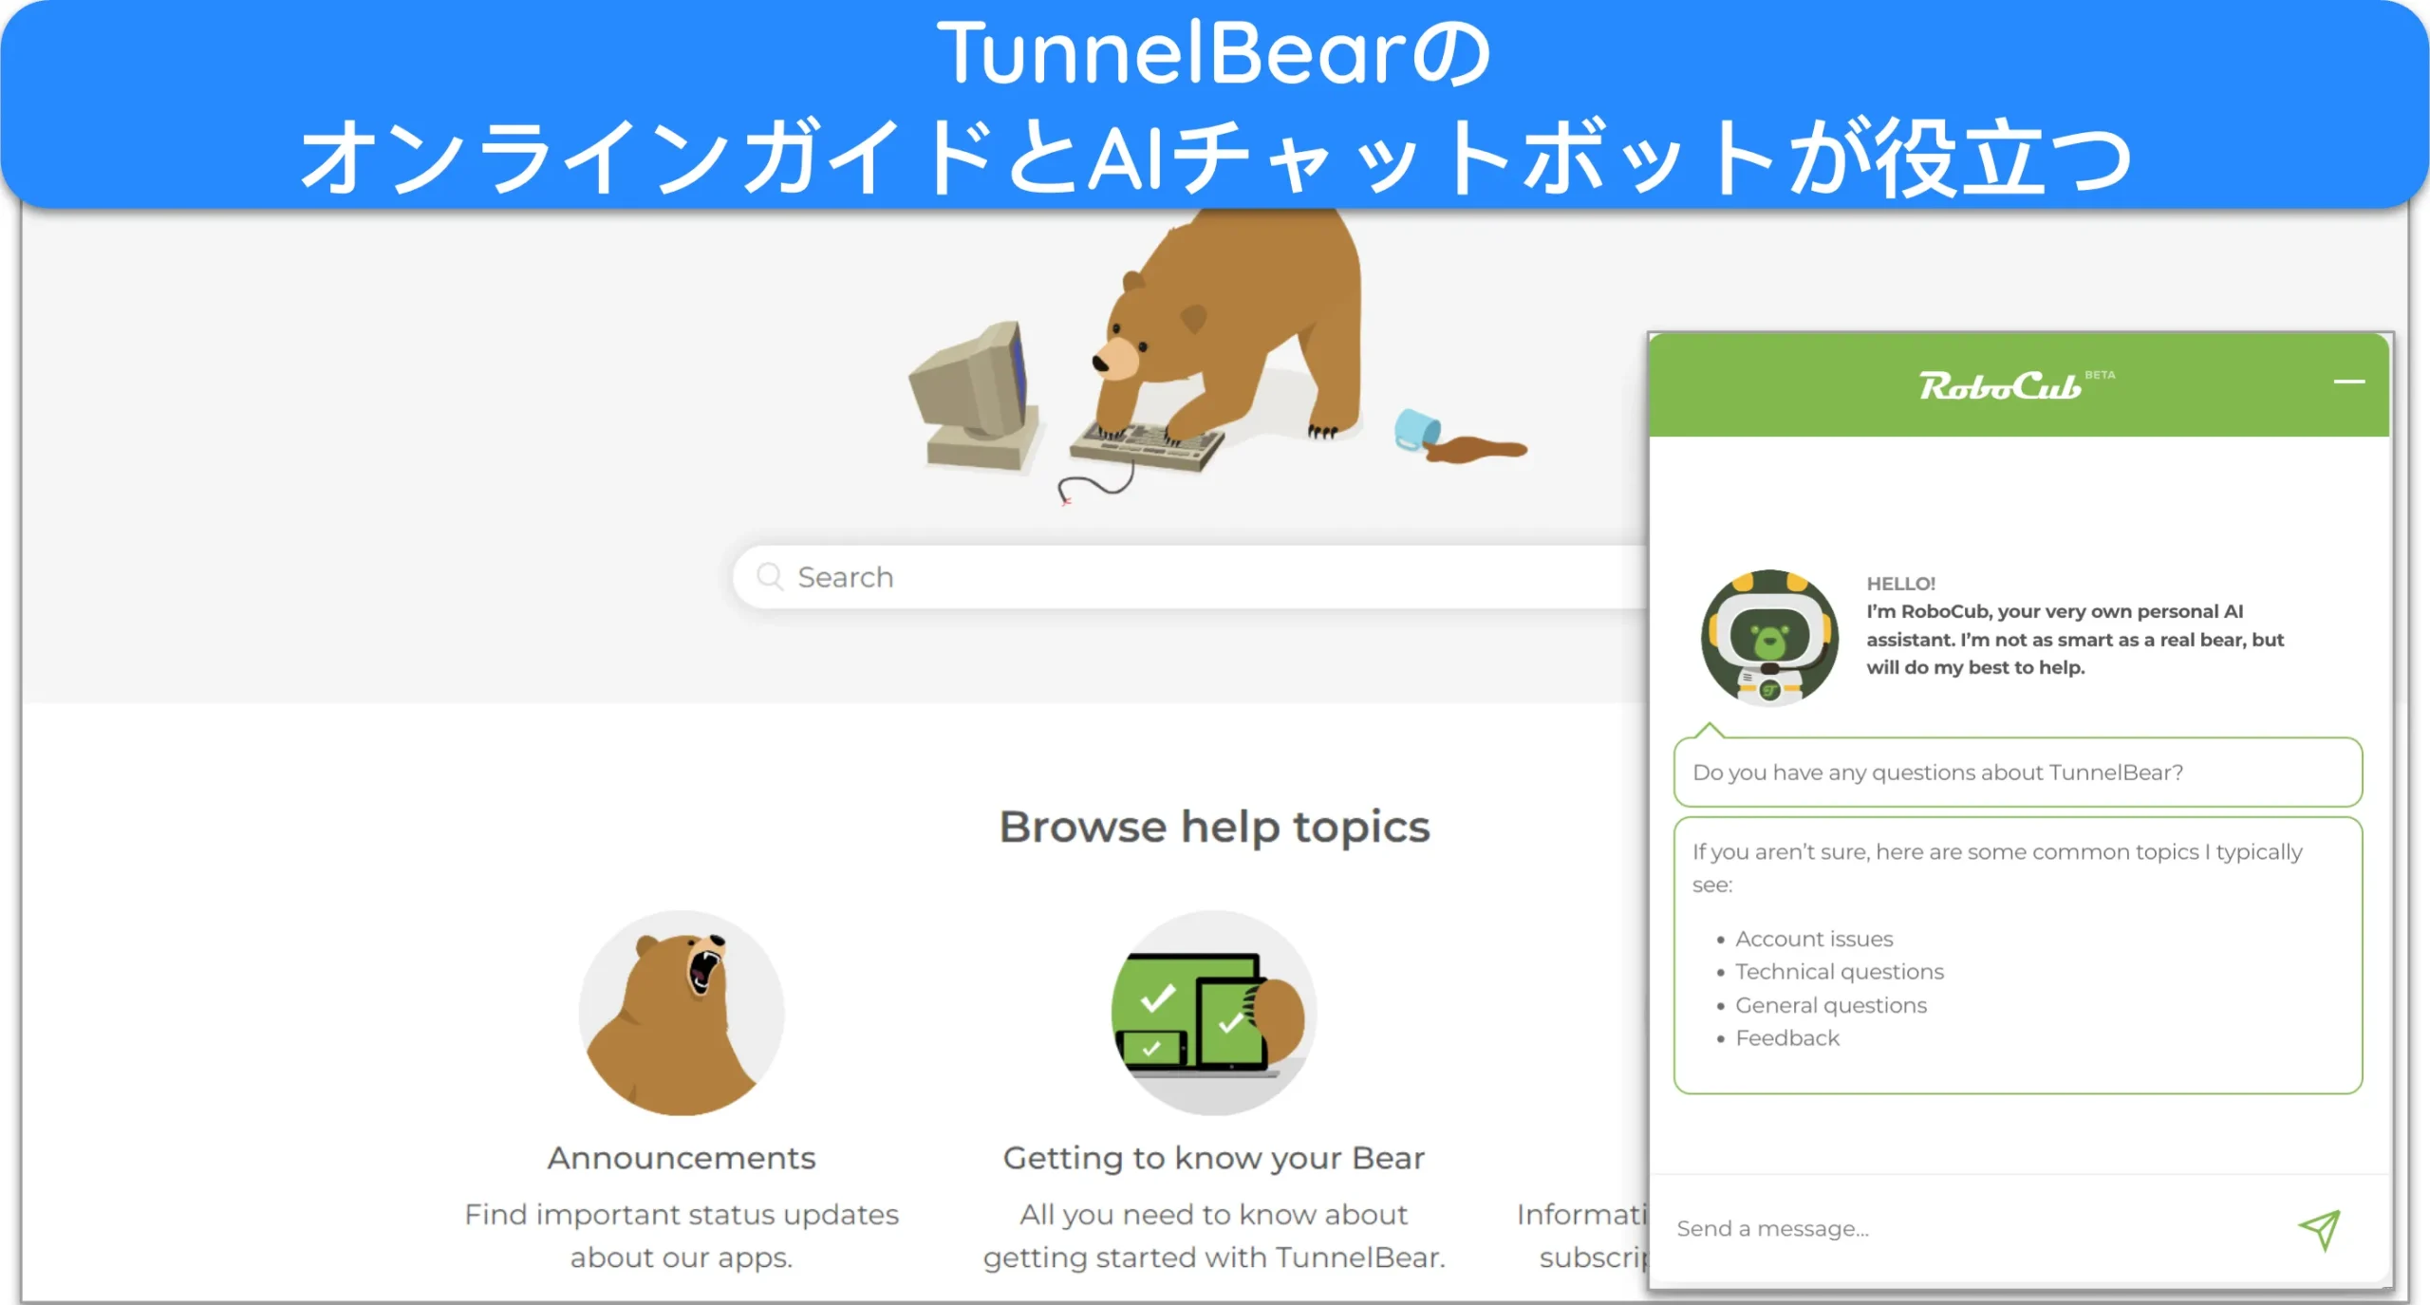Viewport: 2430px width, 1305px height.
Task: Select Account issues in chat list
Action: 1814,939
